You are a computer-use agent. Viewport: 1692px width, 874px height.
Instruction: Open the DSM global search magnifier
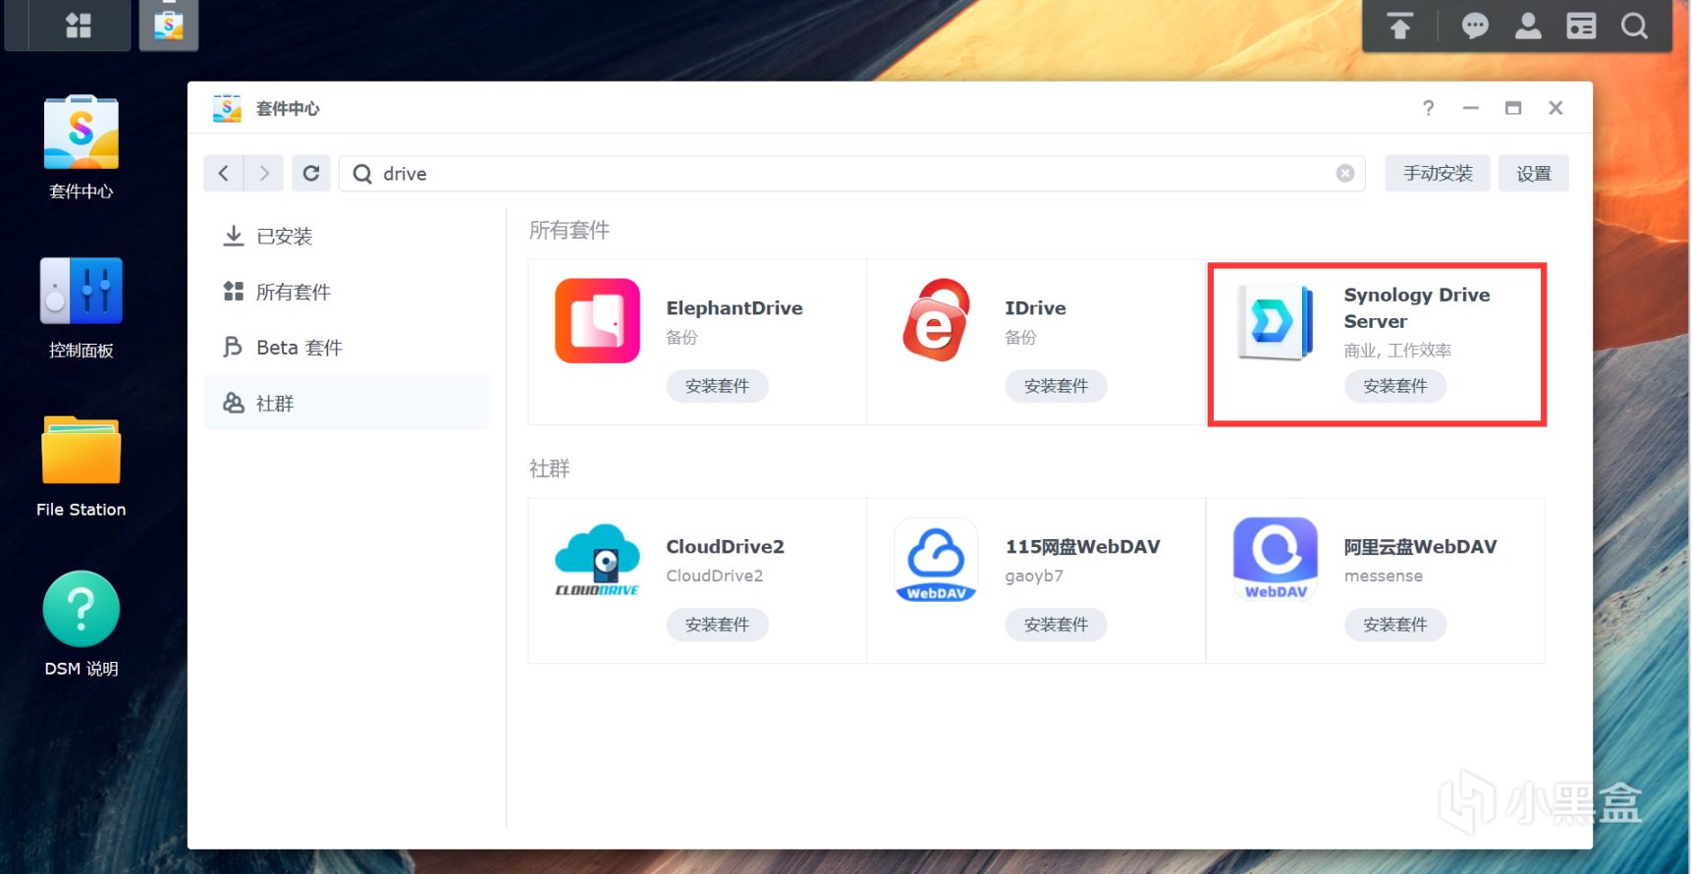coord(1634,26)
